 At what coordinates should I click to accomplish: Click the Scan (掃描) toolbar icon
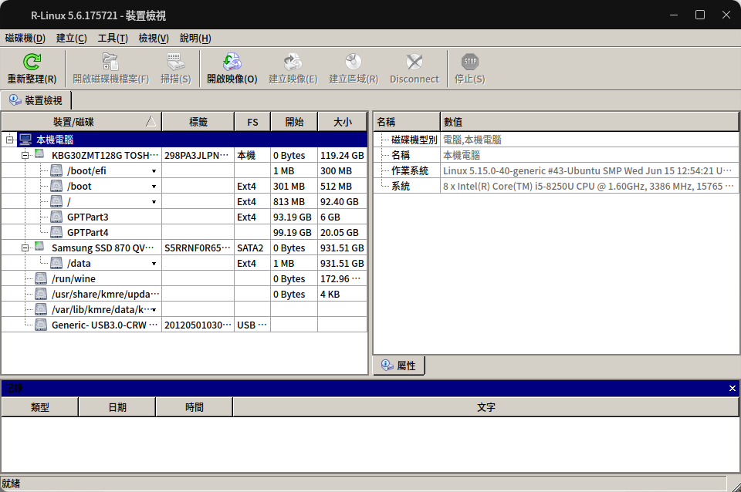tap(175, 62)
